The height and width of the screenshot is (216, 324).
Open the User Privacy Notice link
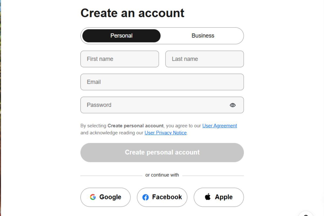(166, 133)
